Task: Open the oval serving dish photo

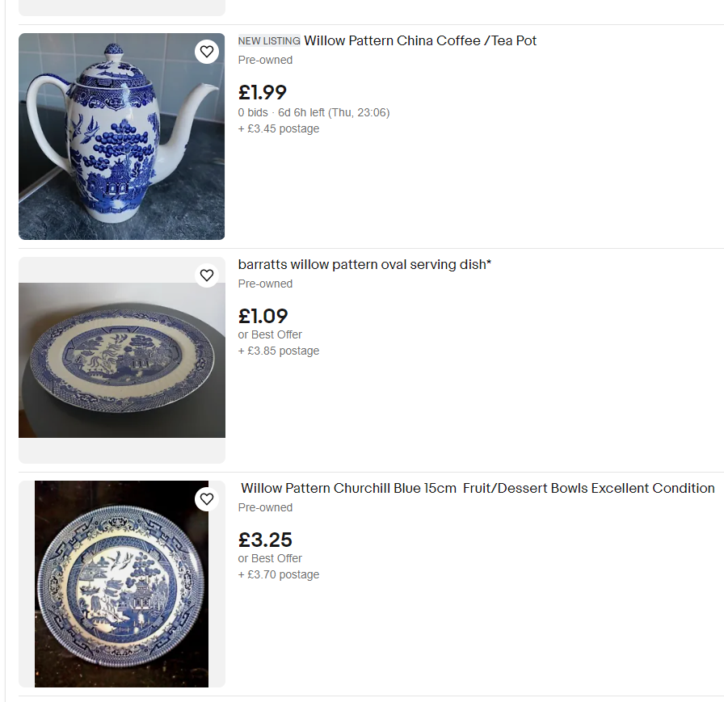Action: (x=121, y=360)
